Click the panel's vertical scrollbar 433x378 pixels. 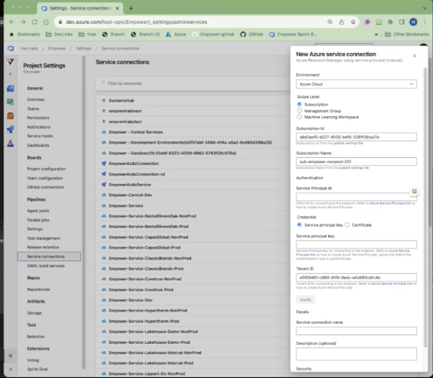click(x=425, y=207)
